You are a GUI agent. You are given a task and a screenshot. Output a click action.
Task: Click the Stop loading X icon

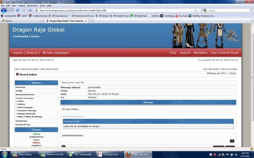tap(24, 10)
